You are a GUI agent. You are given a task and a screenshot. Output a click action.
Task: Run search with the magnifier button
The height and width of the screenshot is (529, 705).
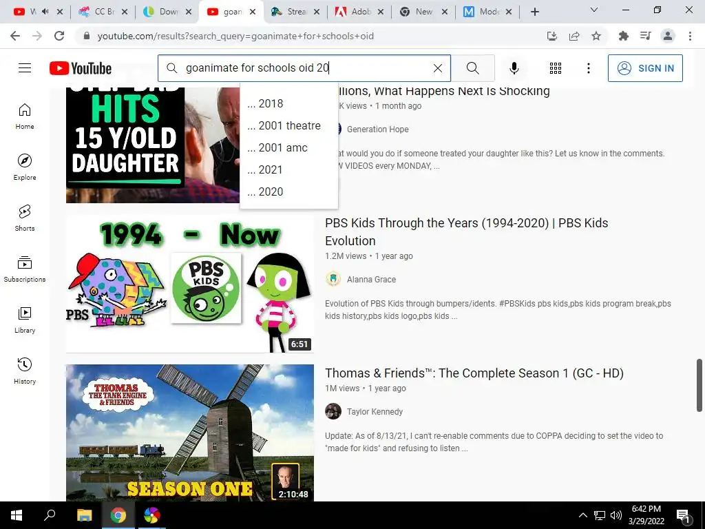click(472, 68)
